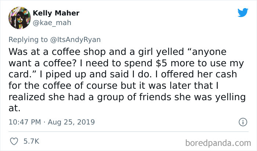
Task: Click the Twitter bird logo
Action: (242, 13)
